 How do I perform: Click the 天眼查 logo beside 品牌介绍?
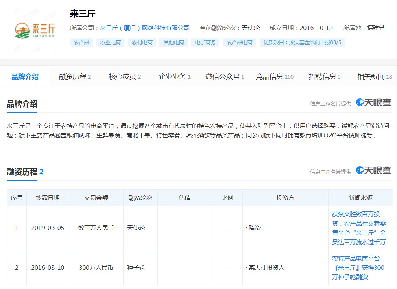click(373, 103)
